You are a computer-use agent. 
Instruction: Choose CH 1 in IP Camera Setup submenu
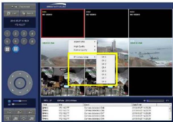(106, 57)
